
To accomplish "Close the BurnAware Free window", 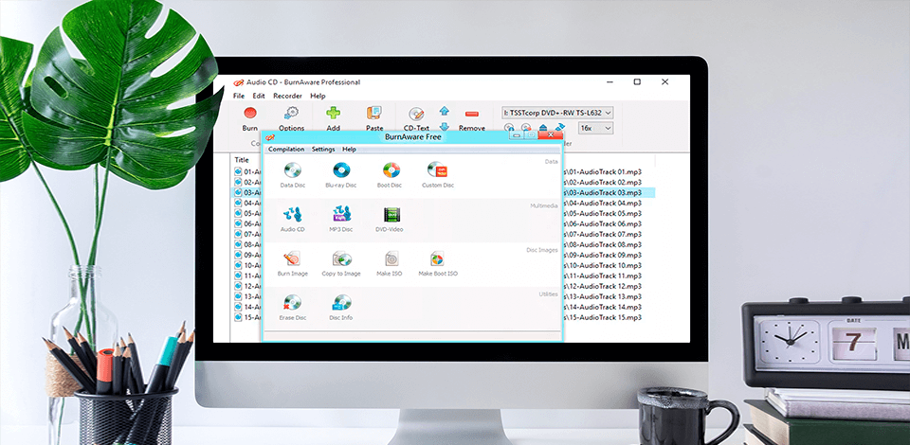I will tap(550, 135).
